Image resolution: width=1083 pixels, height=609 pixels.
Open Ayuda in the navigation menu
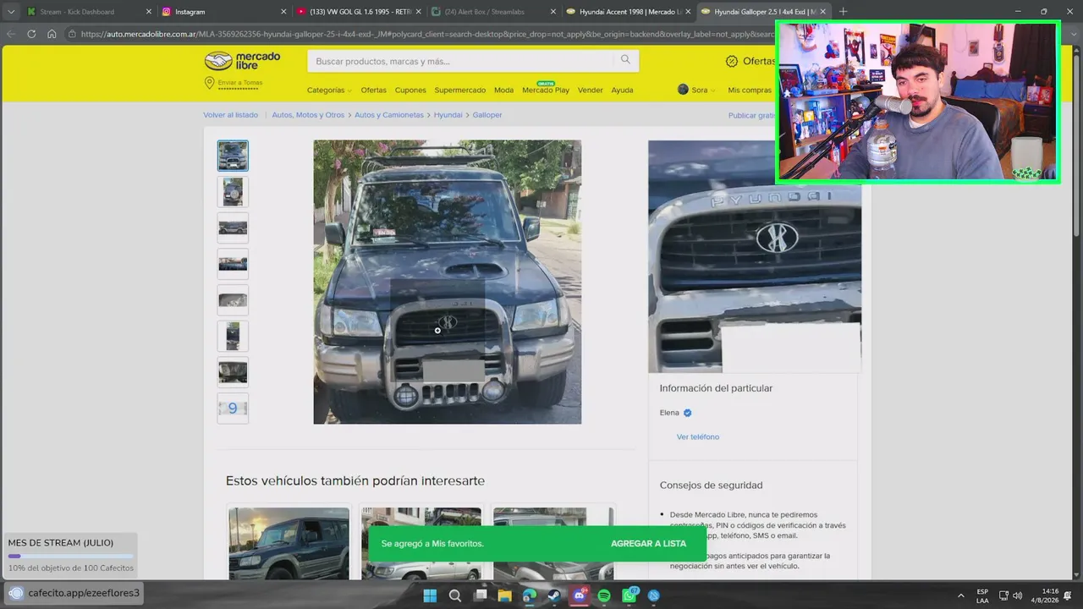(x=622, y=90)
